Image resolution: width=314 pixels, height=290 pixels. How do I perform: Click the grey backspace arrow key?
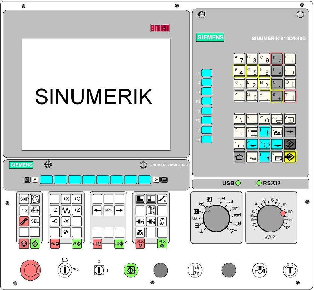290,131
